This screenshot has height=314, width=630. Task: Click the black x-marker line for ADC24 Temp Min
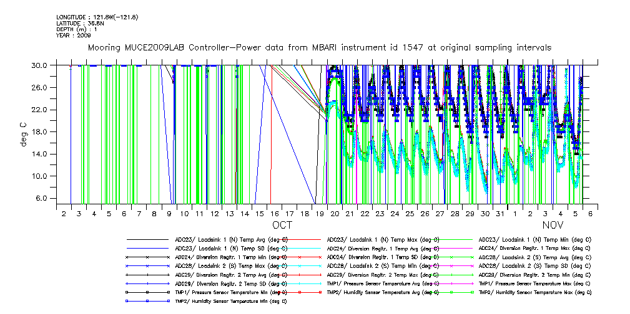tap(149, 257)
